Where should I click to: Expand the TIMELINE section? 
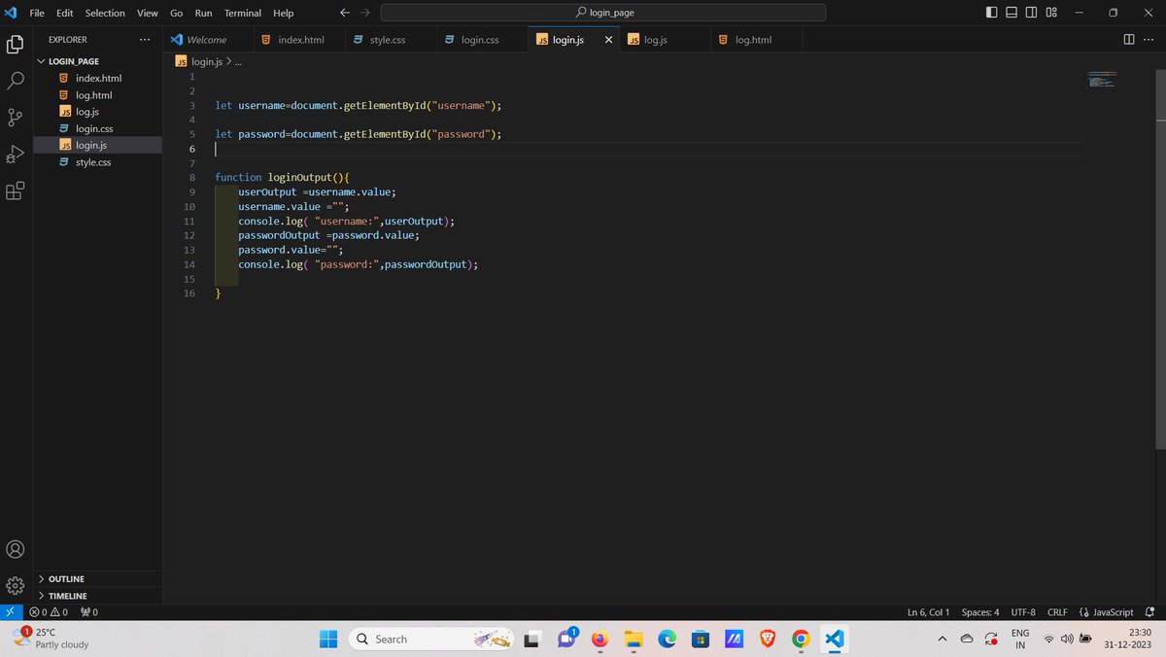(97, 596)
